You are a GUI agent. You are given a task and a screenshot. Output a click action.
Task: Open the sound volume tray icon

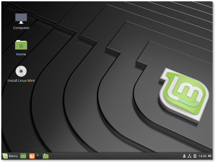coord(210,156)
